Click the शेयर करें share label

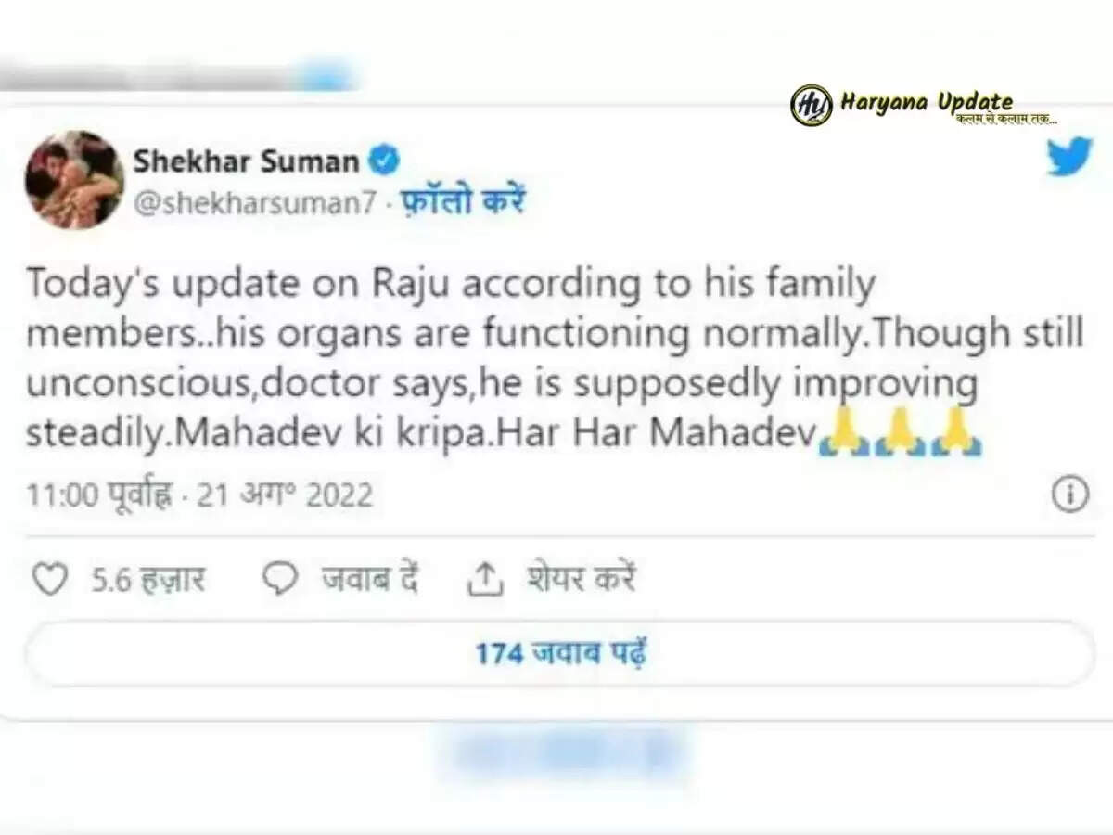point(581,580)
